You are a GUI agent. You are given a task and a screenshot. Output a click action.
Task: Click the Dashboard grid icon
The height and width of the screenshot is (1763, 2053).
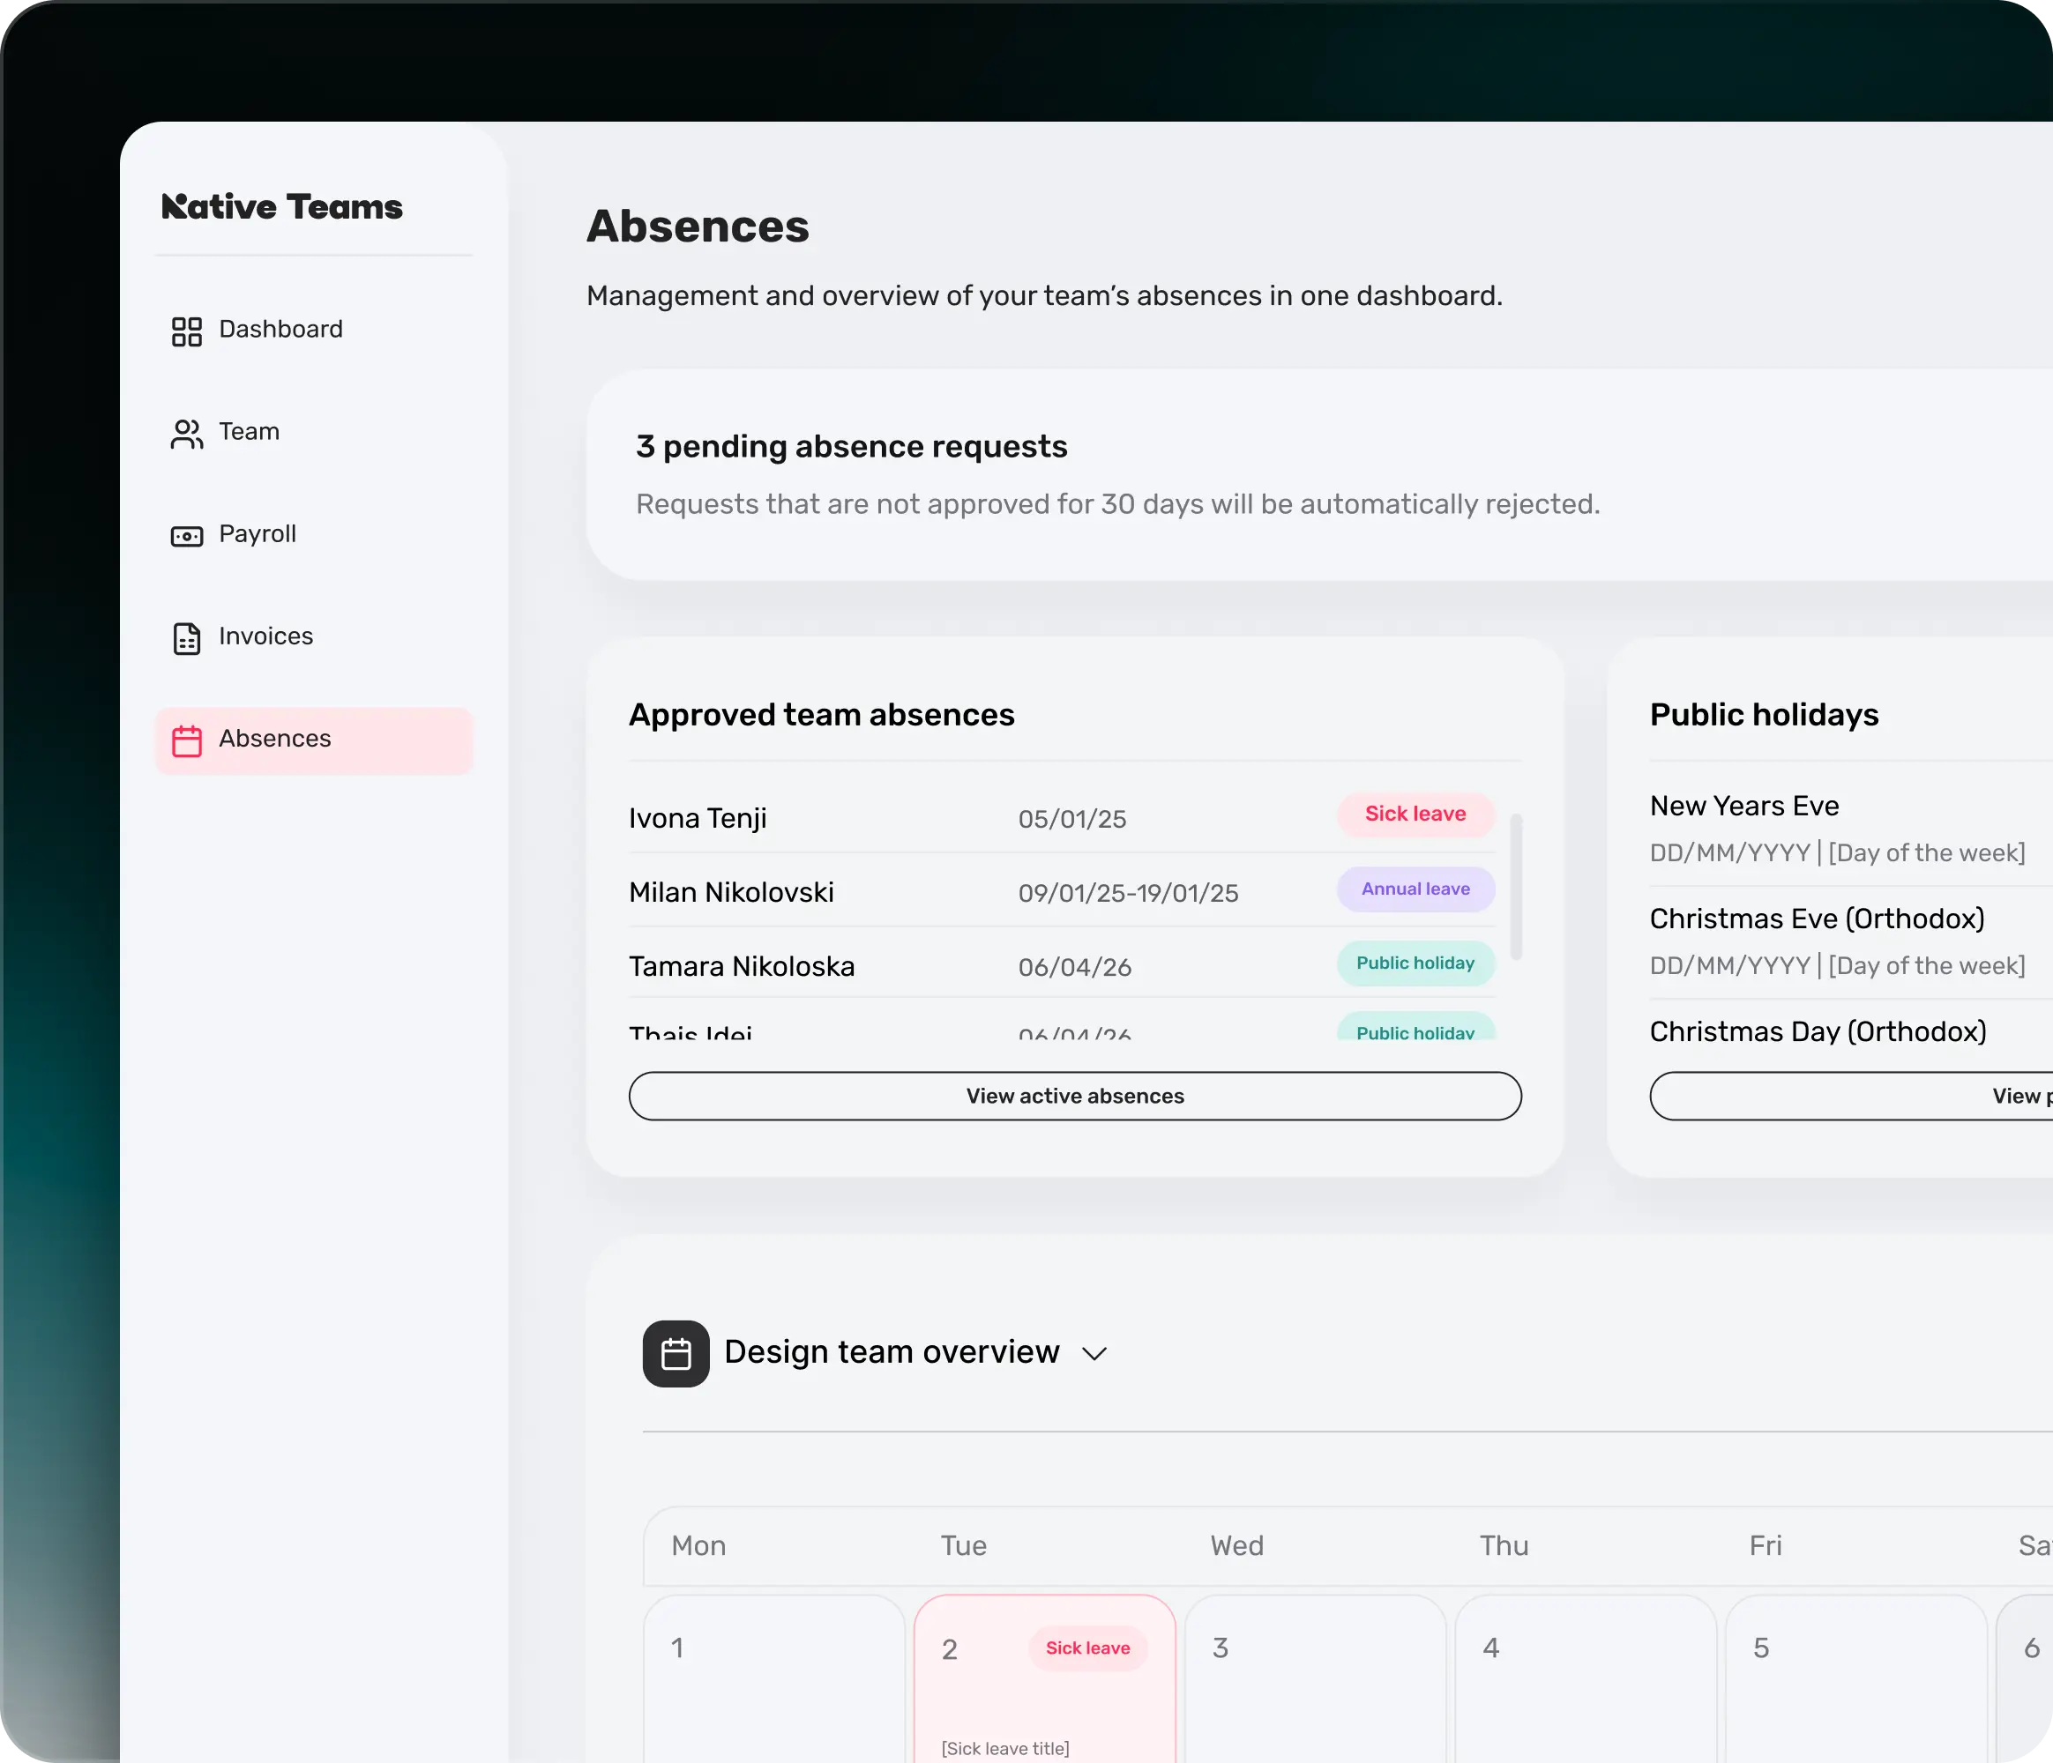[186, 331]
